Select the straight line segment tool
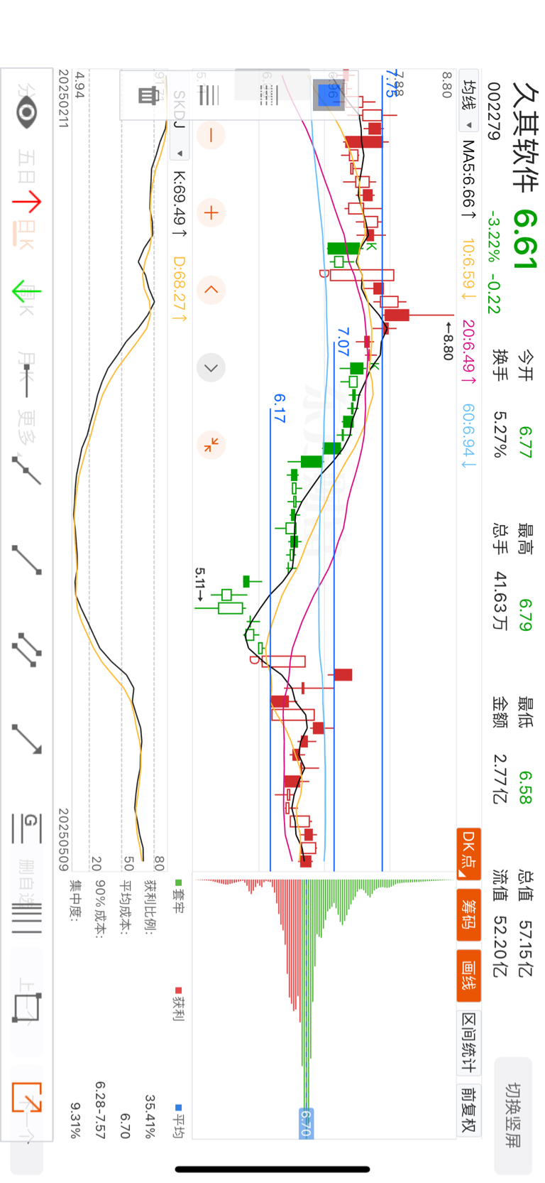The image size is (545, 1183). [x=26, y=560]
